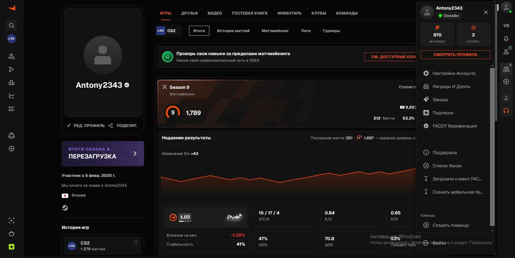The image size is (515, 258).
Task: Click the orange headset icon
Action: (506, 110)
